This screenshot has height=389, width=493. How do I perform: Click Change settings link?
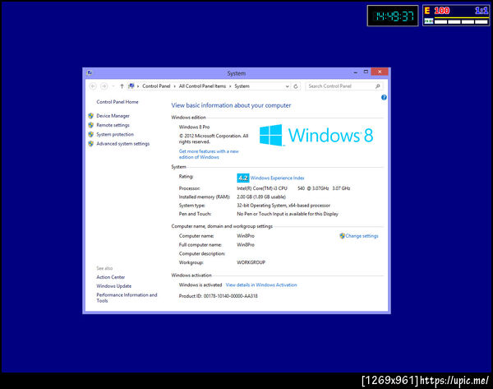click(x=362, y=236)
